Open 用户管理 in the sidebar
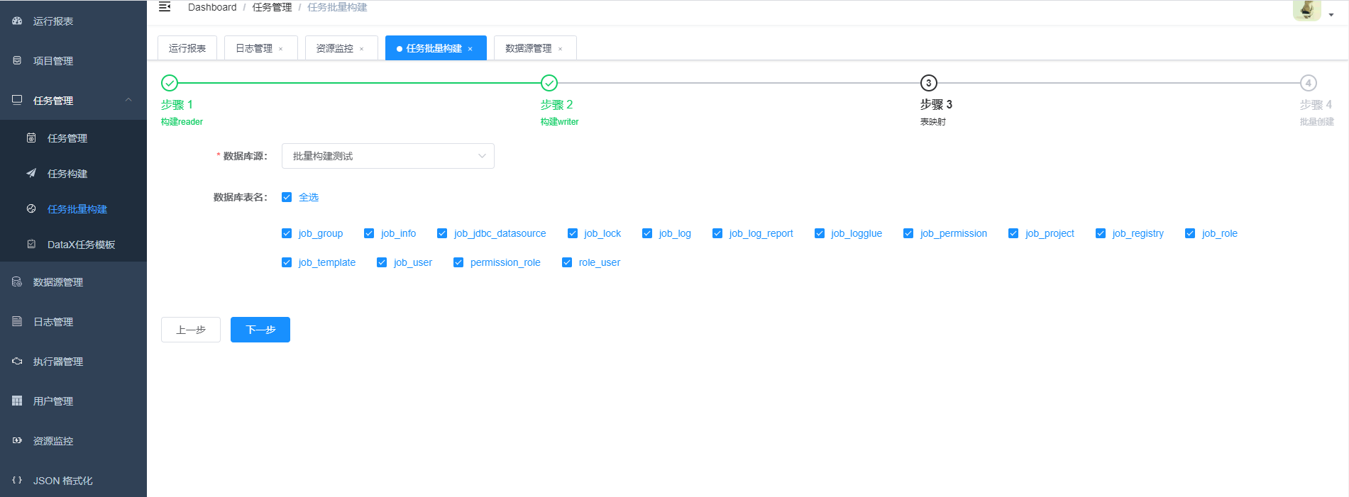This screenshot has height=497, width=1349. pos(73,401)
